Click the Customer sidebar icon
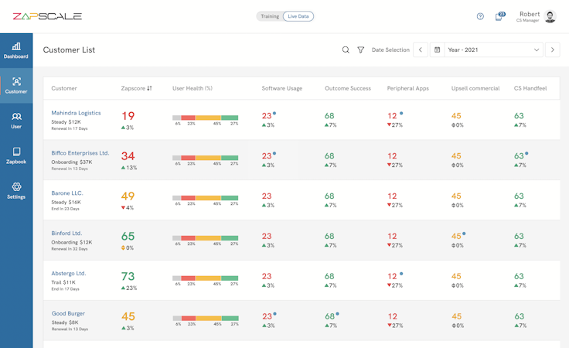The height and width of the screenshot is (348, 569). tap(16, 82)
